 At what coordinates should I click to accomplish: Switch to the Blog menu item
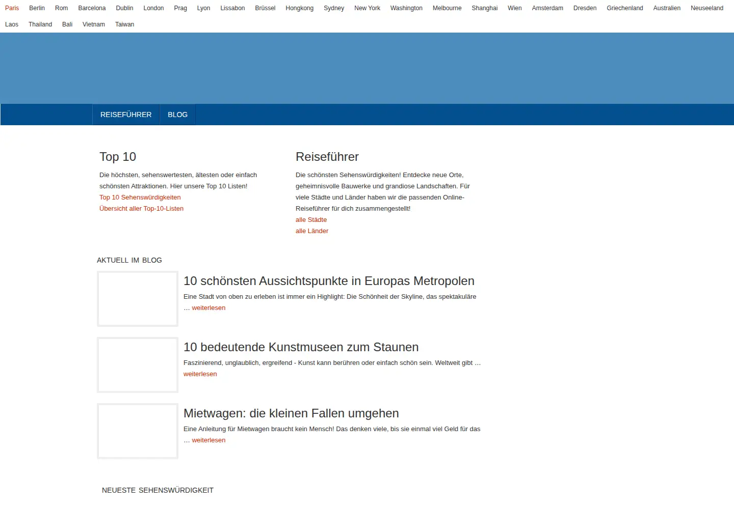(x=177, y=115)
